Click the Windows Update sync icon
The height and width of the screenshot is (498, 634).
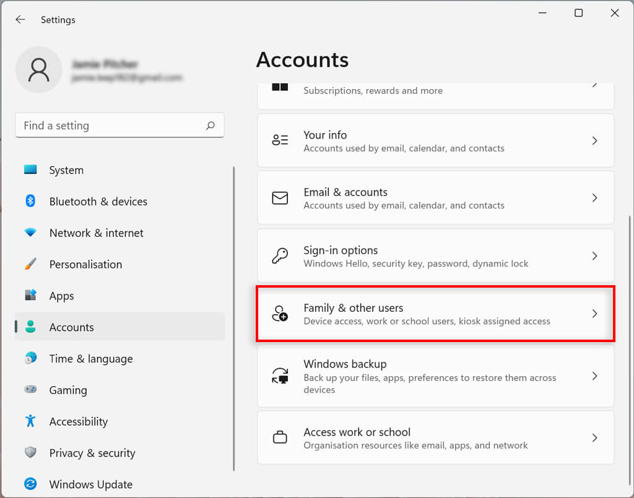point(30,484)
